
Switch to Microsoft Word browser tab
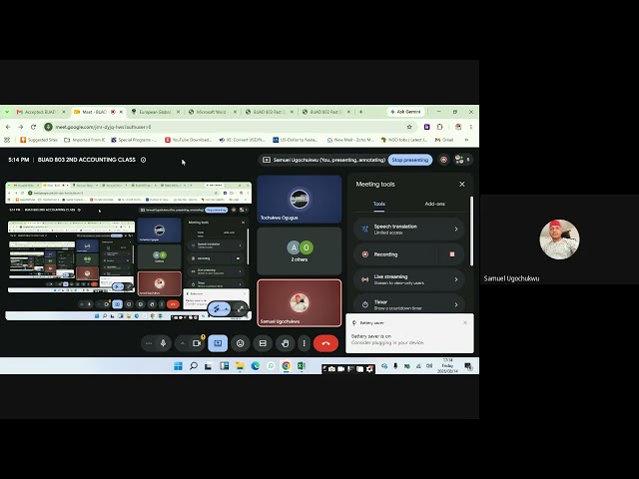tap(212, 112)
